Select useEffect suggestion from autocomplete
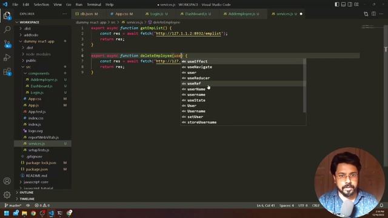The width and height of the screenshot is (388, 218). point(242,62)
